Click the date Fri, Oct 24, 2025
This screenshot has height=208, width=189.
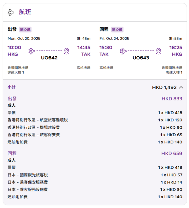(114, 39)
